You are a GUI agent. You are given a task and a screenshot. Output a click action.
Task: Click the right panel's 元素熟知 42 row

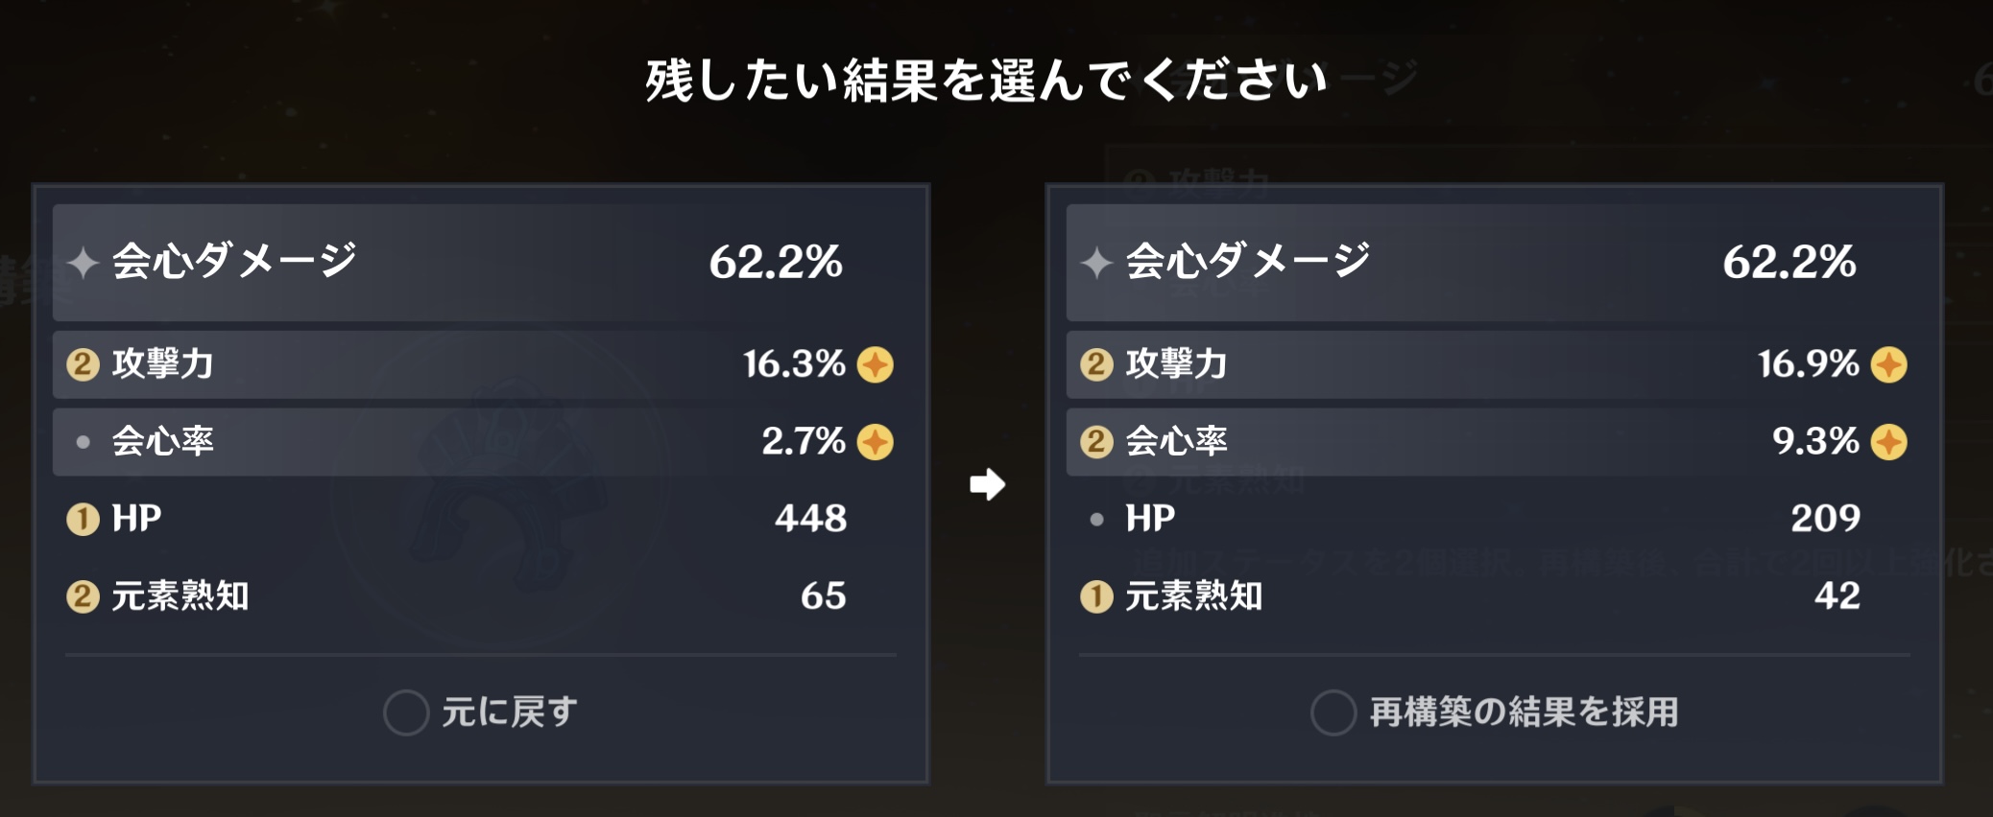pos(1494,596)
